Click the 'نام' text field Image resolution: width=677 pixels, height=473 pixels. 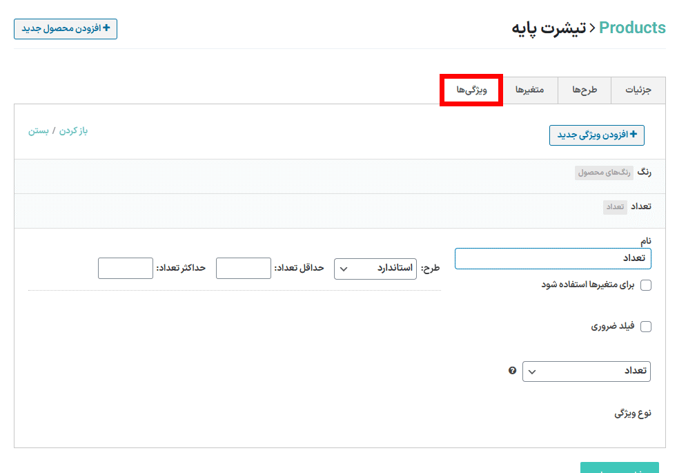553,259
